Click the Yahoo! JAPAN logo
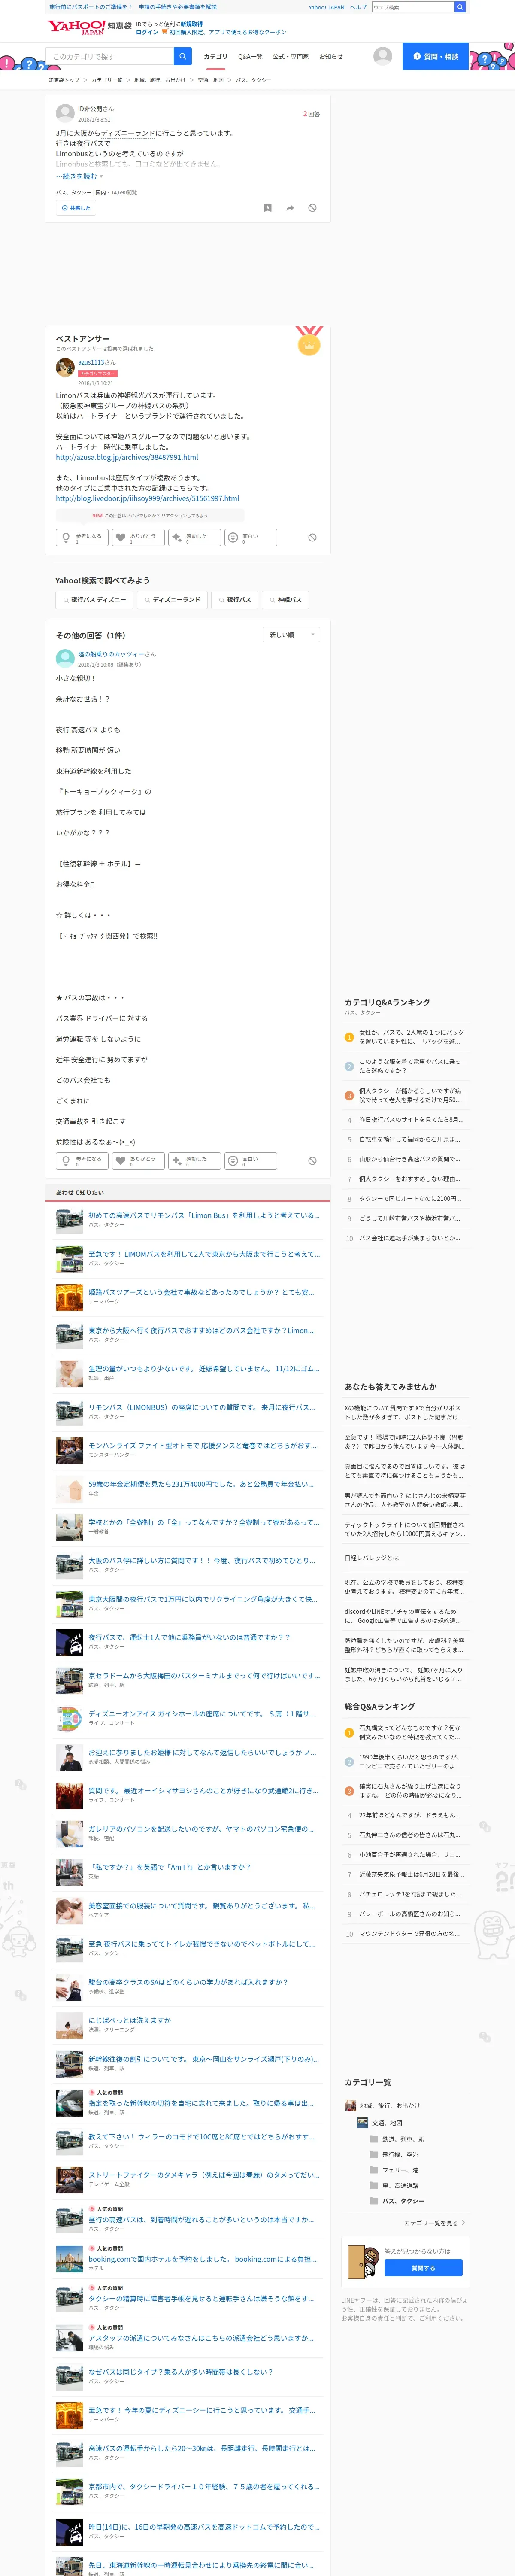515x2576 pixels. [76, 27]
